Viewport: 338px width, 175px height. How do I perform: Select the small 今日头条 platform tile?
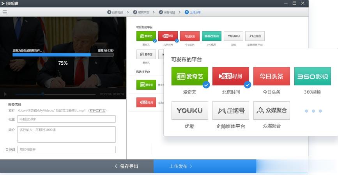tap(190, 36)
